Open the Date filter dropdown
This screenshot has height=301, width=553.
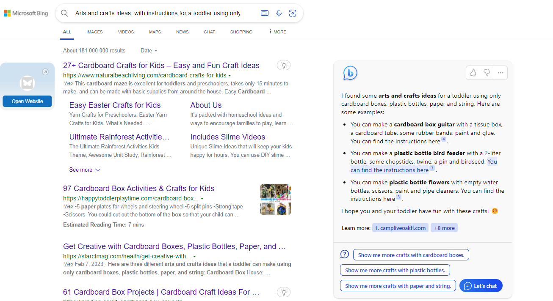point(149,50)
